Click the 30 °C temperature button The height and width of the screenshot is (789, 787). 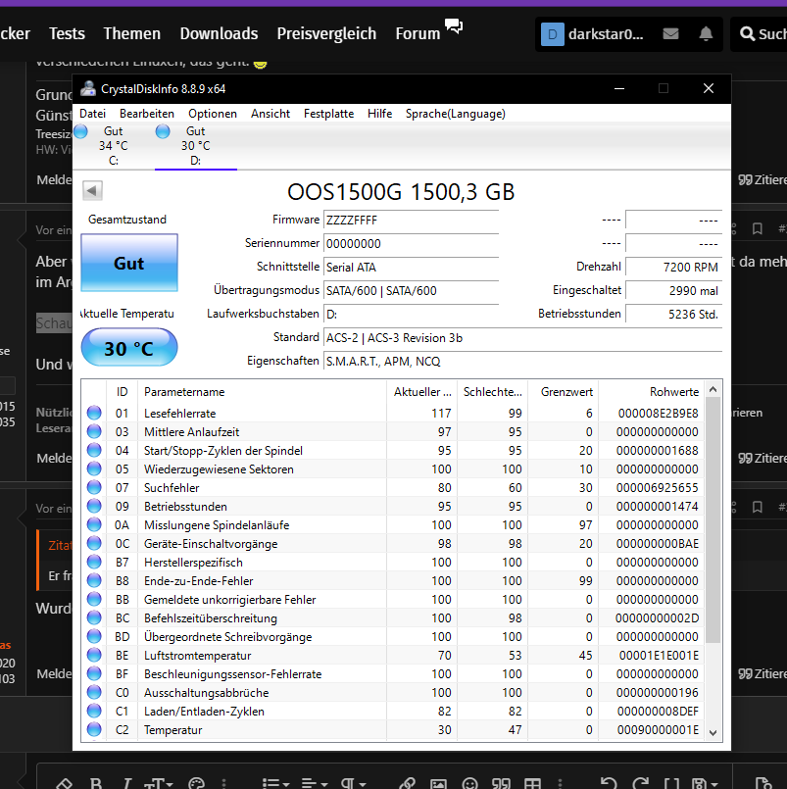click(129, 348)
